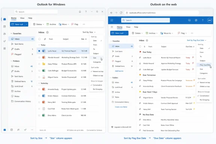Open Sort by Size dropdown in Windows

click(x=89, y=32)
